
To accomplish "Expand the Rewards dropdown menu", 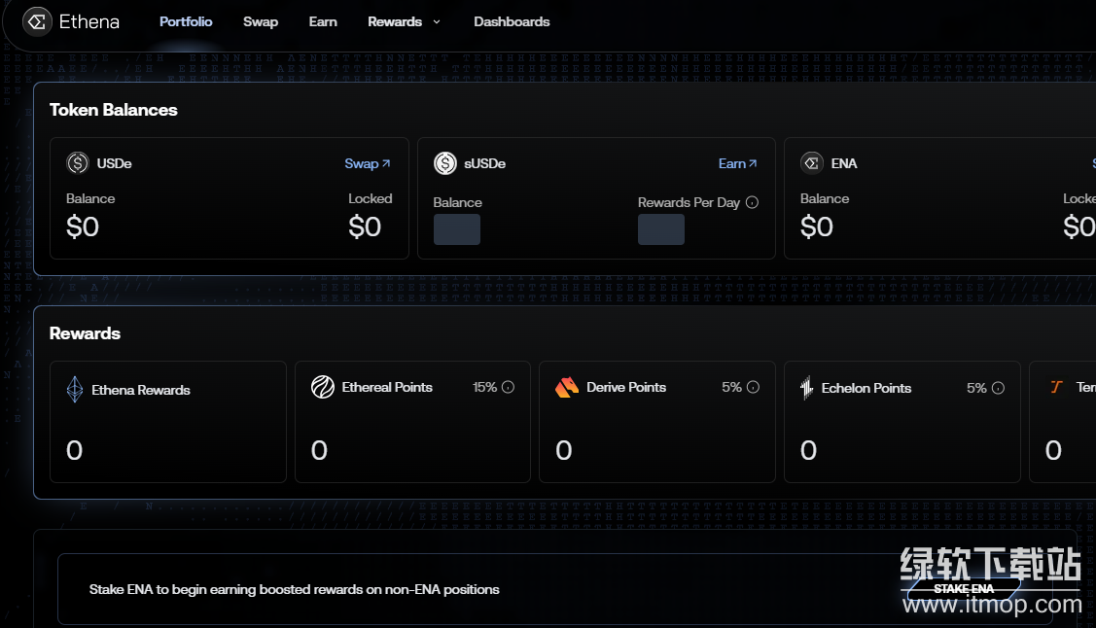I will click(404, 21).
